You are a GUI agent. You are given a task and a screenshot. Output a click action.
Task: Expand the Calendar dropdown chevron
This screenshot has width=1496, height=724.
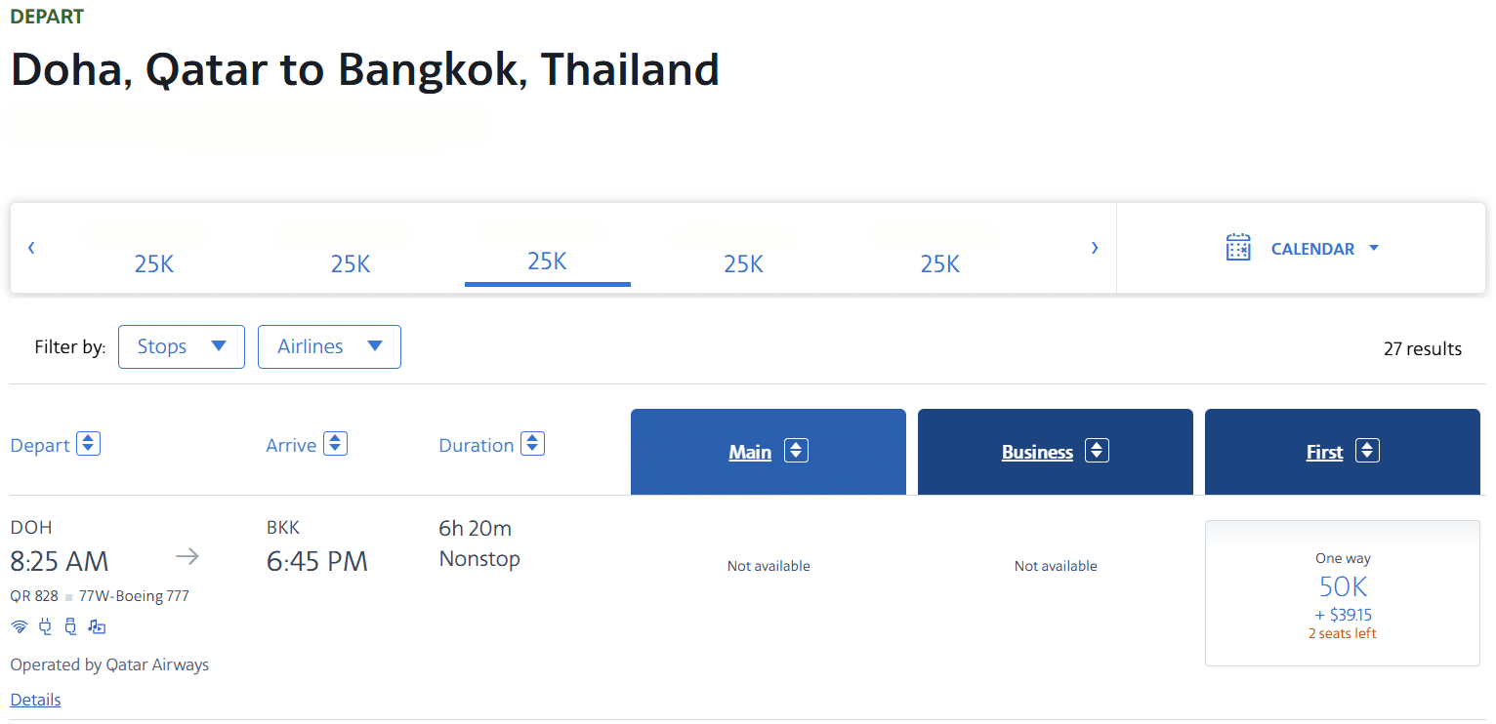pyautogui.click(x=1374, y=248)
